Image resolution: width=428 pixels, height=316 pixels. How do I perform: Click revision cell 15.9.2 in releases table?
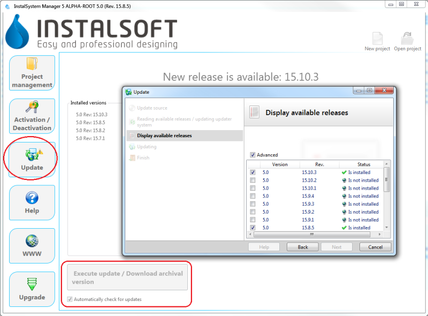[308, 212]
